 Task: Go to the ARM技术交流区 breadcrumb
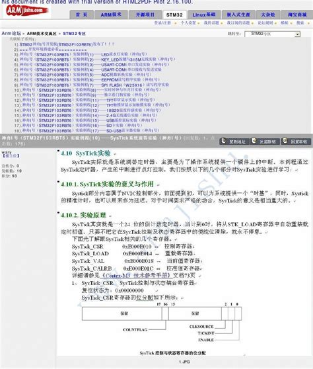[42, 34]
